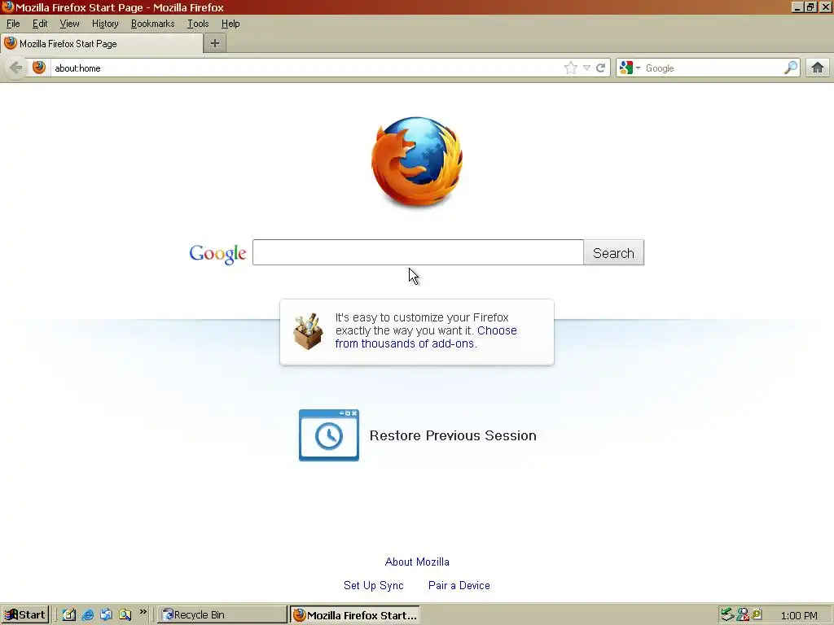Click the network tray icon

tap(727, 615)
